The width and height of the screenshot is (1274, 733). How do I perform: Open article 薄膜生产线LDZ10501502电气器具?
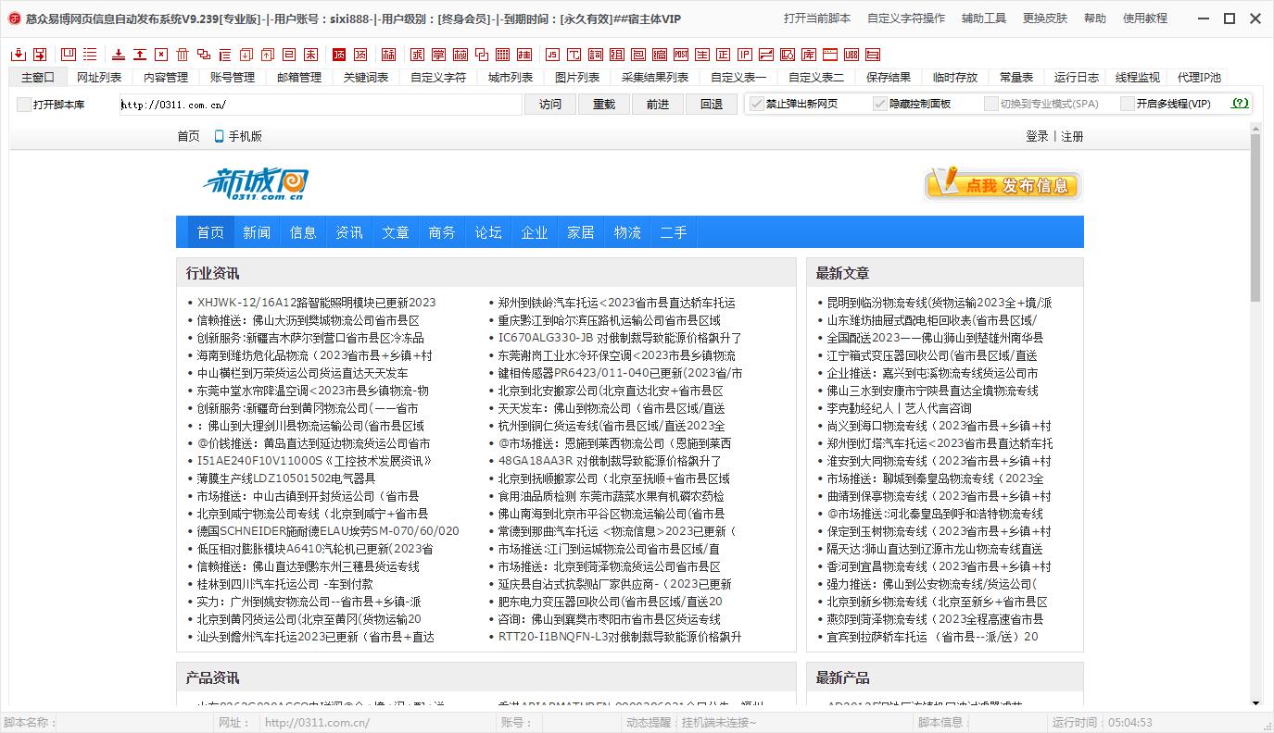pyautogui.click(x=286, y=478)
